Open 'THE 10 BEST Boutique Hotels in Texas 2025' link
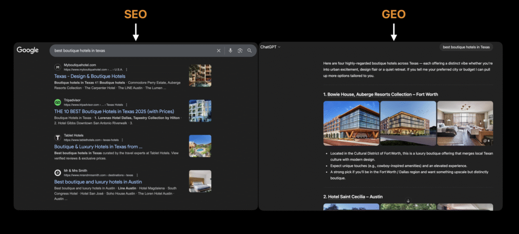The width and height of the screenshot is (519, 234). (114, 111)
